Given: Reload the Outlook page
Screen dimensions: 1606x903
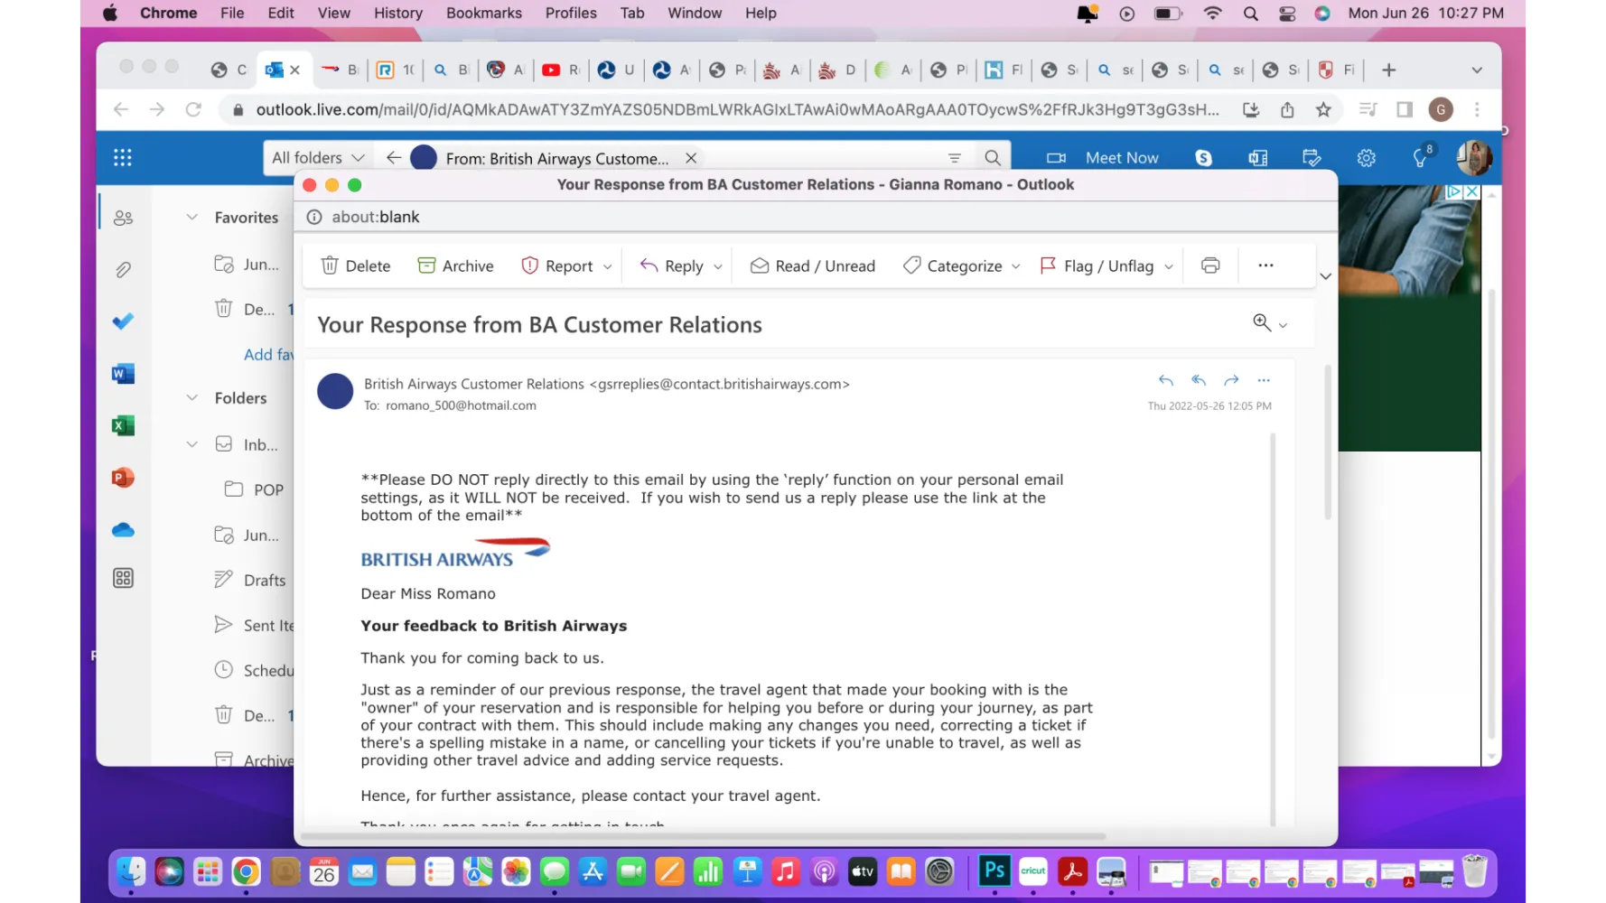Looking at the screenshot, I should pos(193,109).
